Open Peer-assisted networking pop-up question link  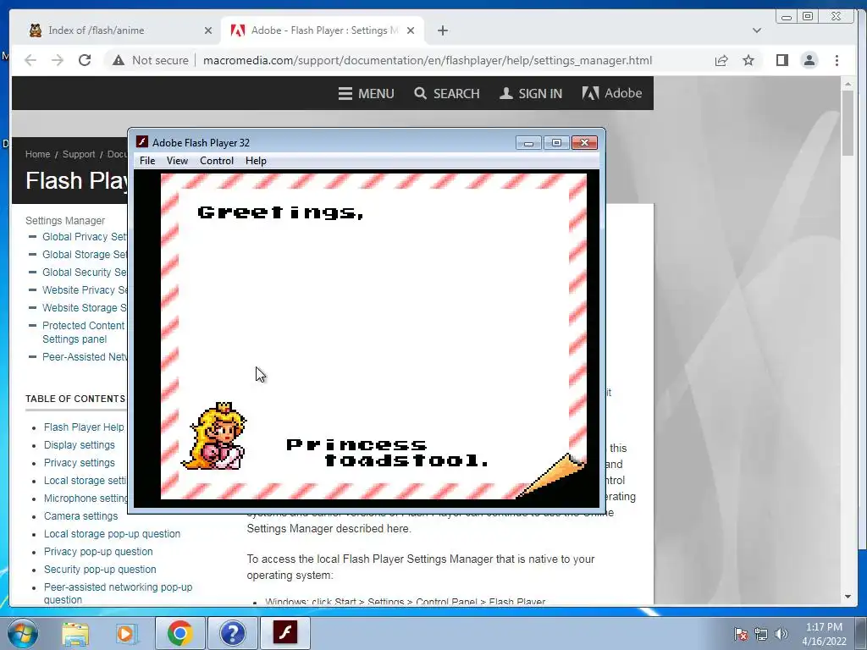point(118,593)
